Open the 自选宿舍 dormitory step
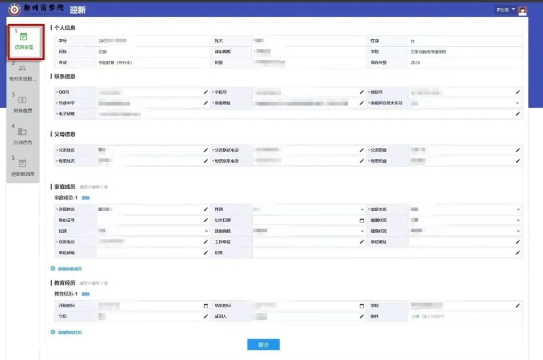Viewport: 543px width, 360px height. click(23, 136)
